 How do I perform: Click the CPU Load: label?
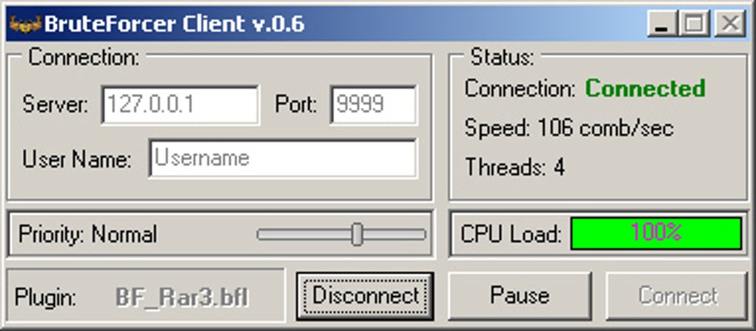coord(511,234)
